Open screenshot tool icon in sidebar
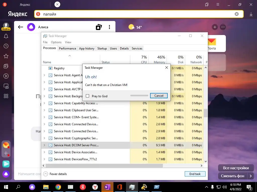Viewport: 257px width, 192px height. pyautogui.click(x=6, y=86)
